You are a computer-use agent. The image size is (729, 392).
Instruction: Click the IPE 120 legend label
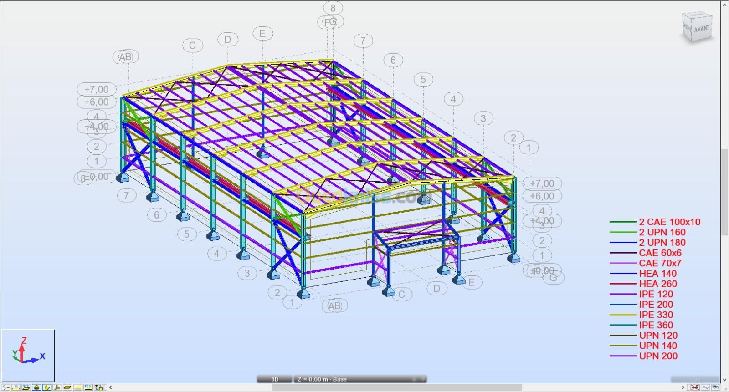(x=656, y=294)
